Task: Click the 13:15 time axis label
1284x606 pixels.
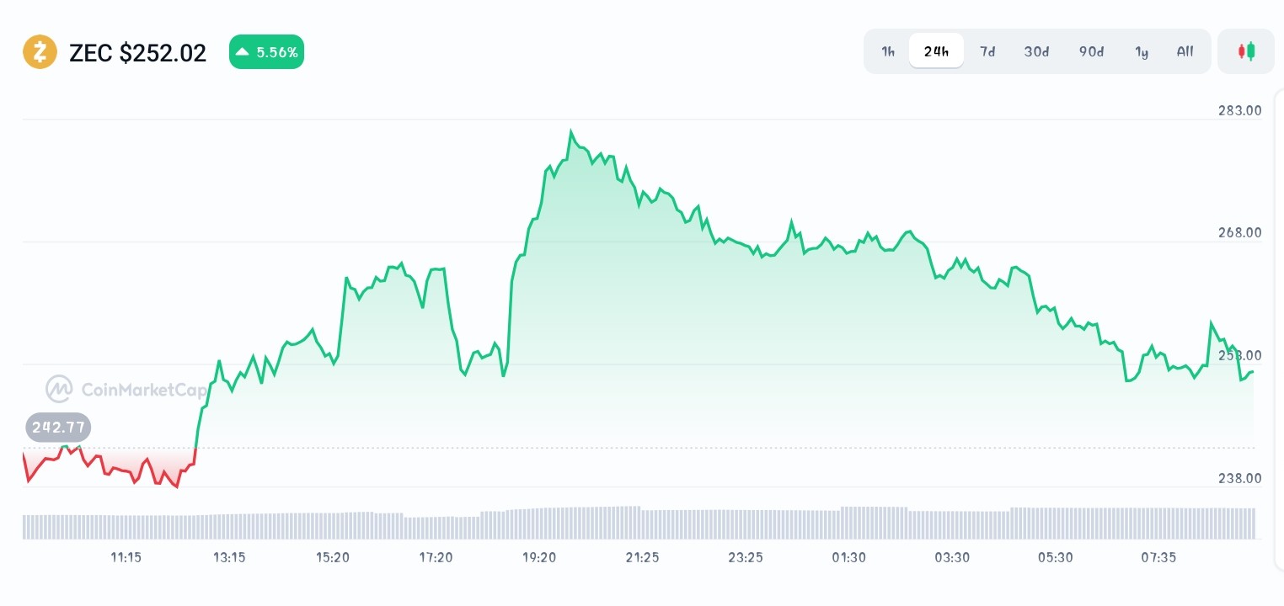Action: [229, 557]
